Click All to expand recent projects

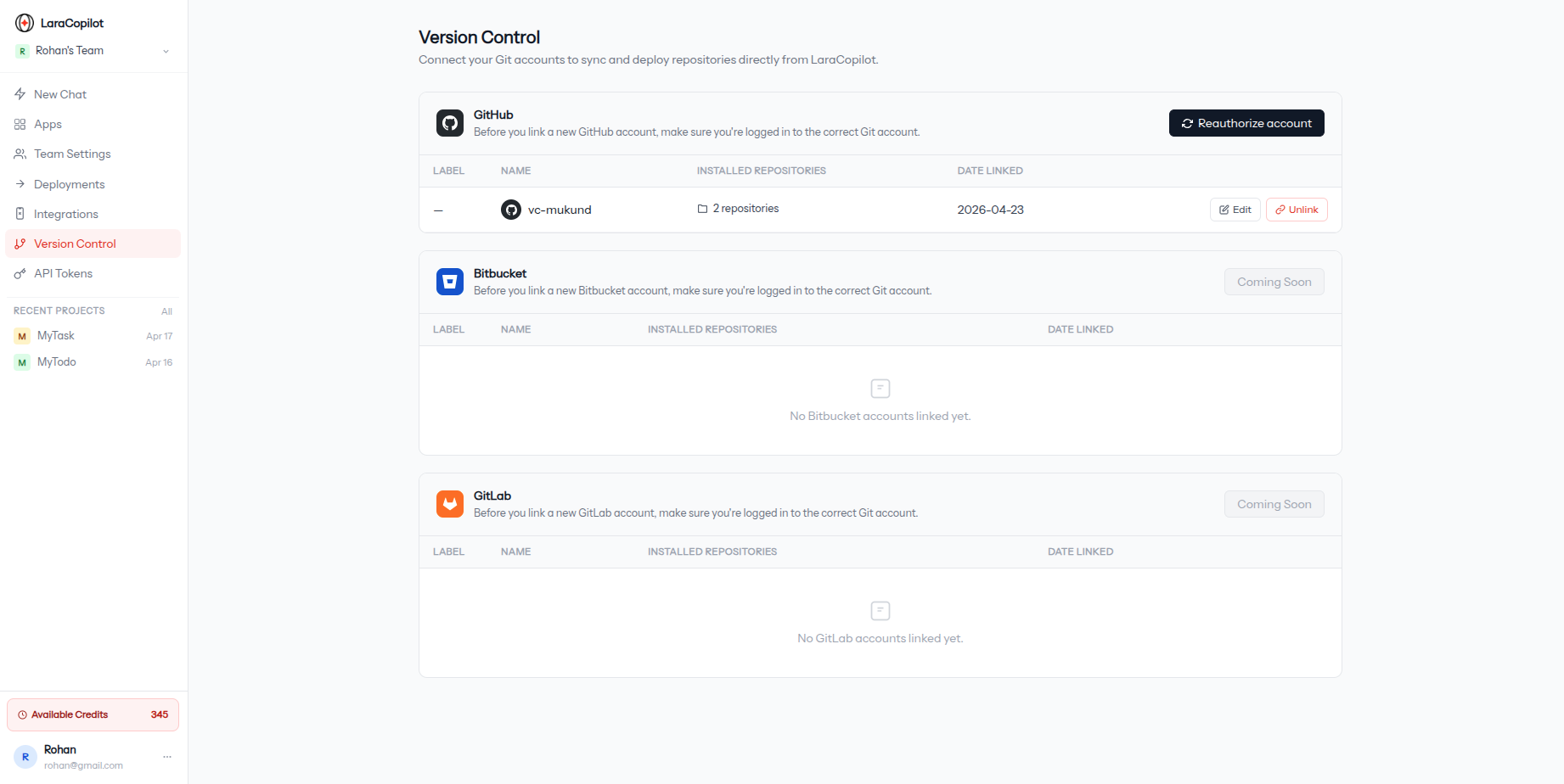166,311
